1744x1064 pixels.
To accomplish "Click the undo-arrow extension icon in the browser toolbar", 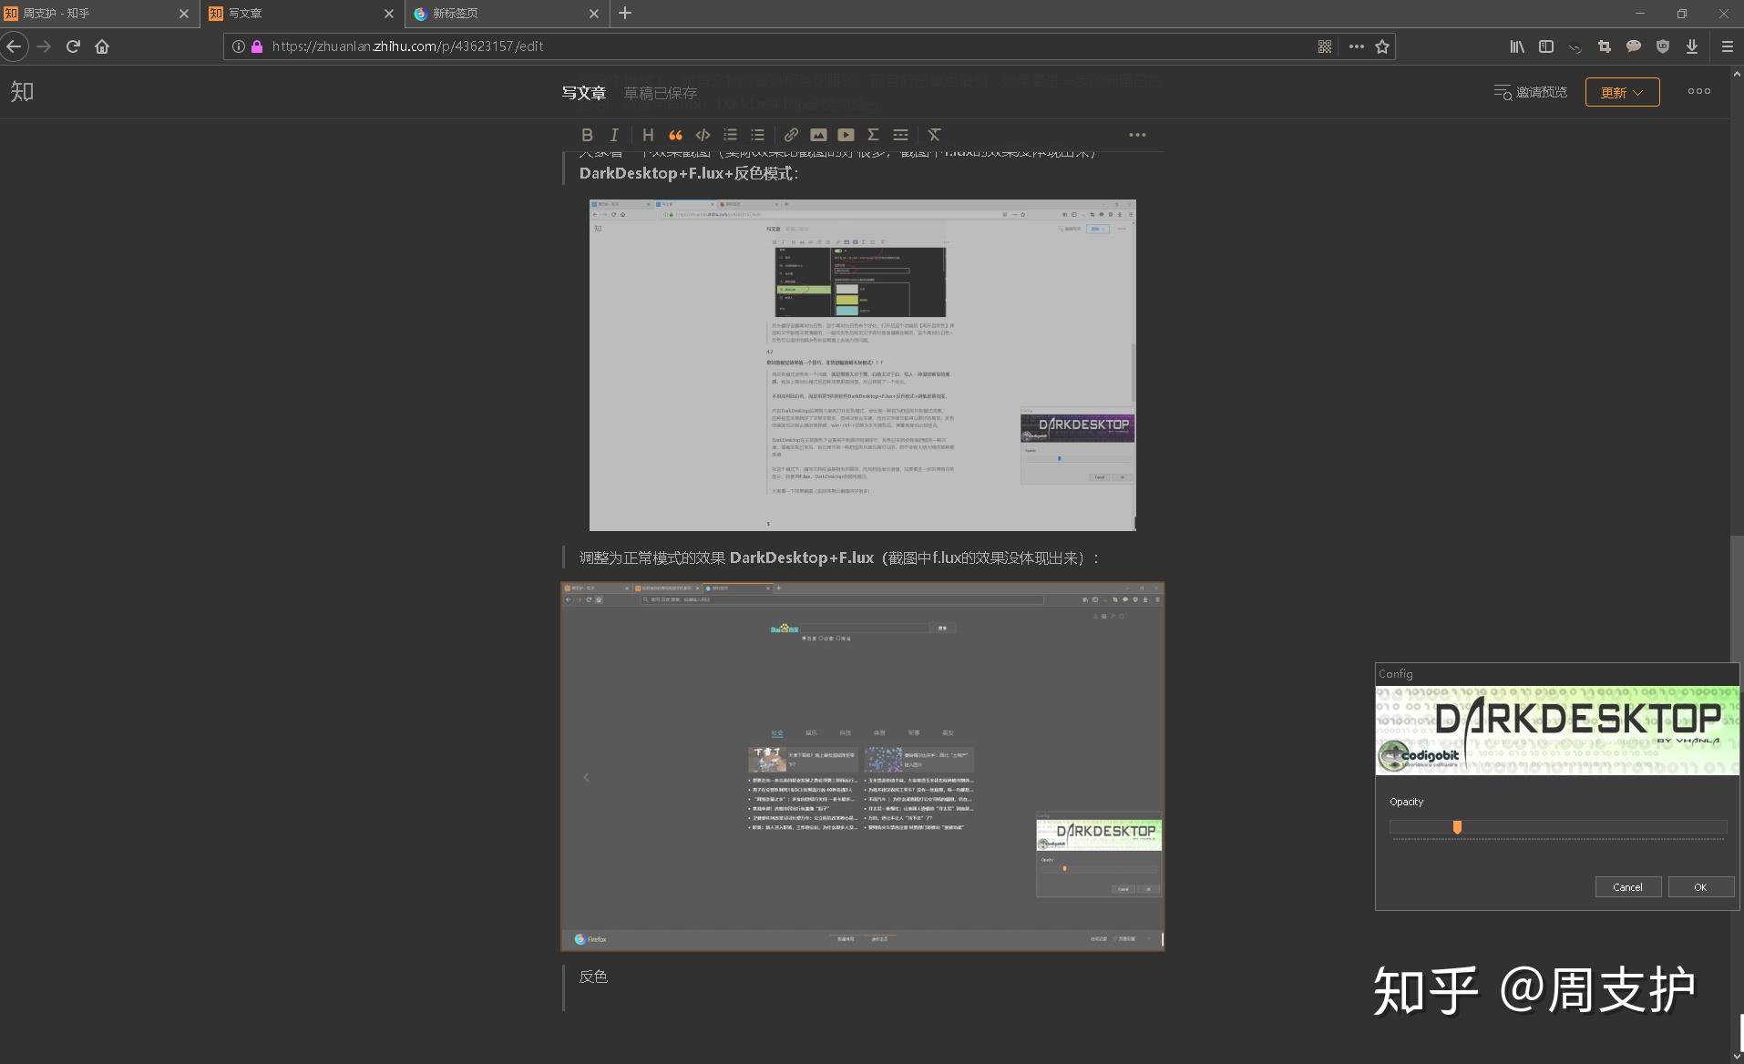I will 1575,46.
